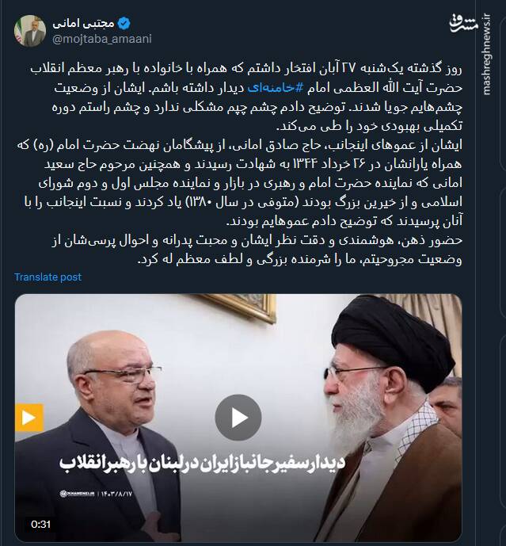Viewport: 506px width, 546px height.
Task: Click the khamenei.ir logo in the video
Action: (77, 494)
